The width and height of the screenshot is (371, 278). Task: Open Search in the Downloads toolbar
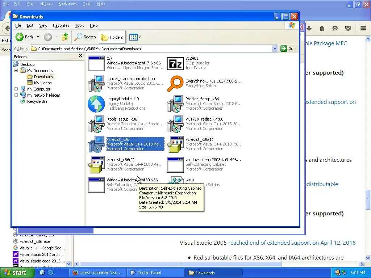(x=85, y=37)
